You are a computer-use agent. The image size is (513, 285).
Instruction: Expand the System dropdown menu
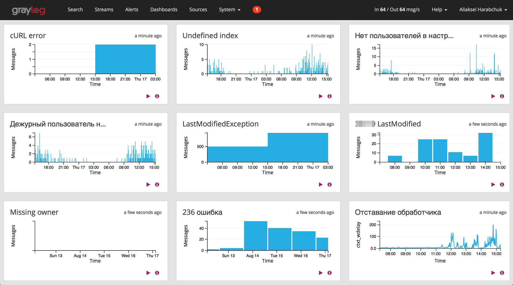pos(229,10)
